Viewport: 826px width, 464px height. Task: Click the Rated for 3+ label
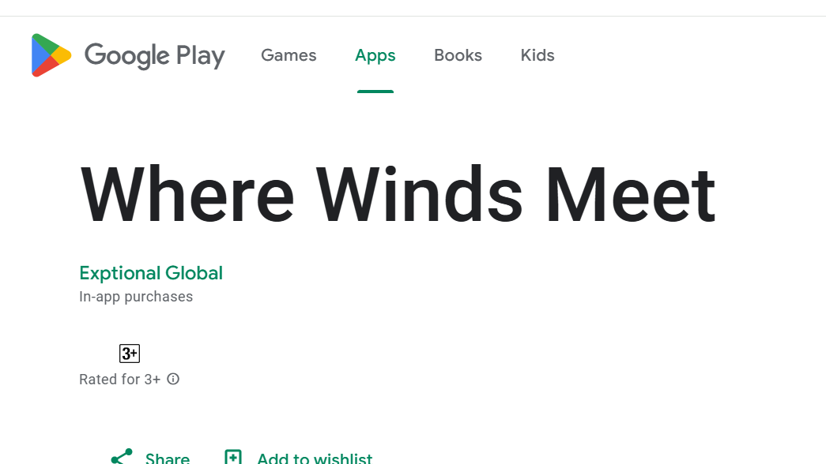click(119, 380)
